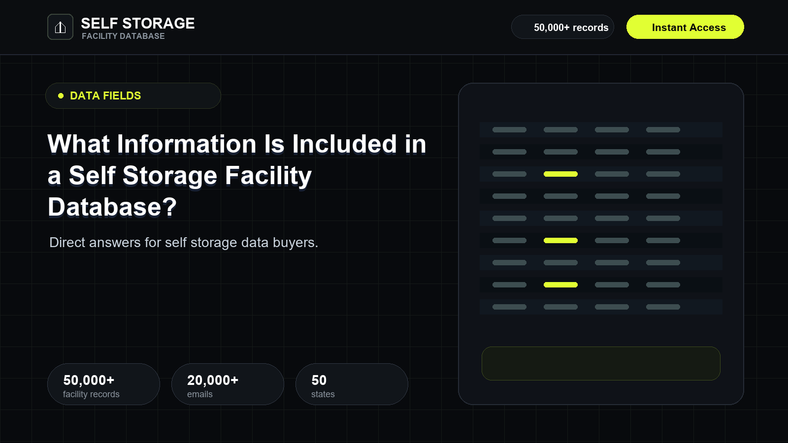Click the headline about Self Storage Facility Database

(x=236, y=175)
